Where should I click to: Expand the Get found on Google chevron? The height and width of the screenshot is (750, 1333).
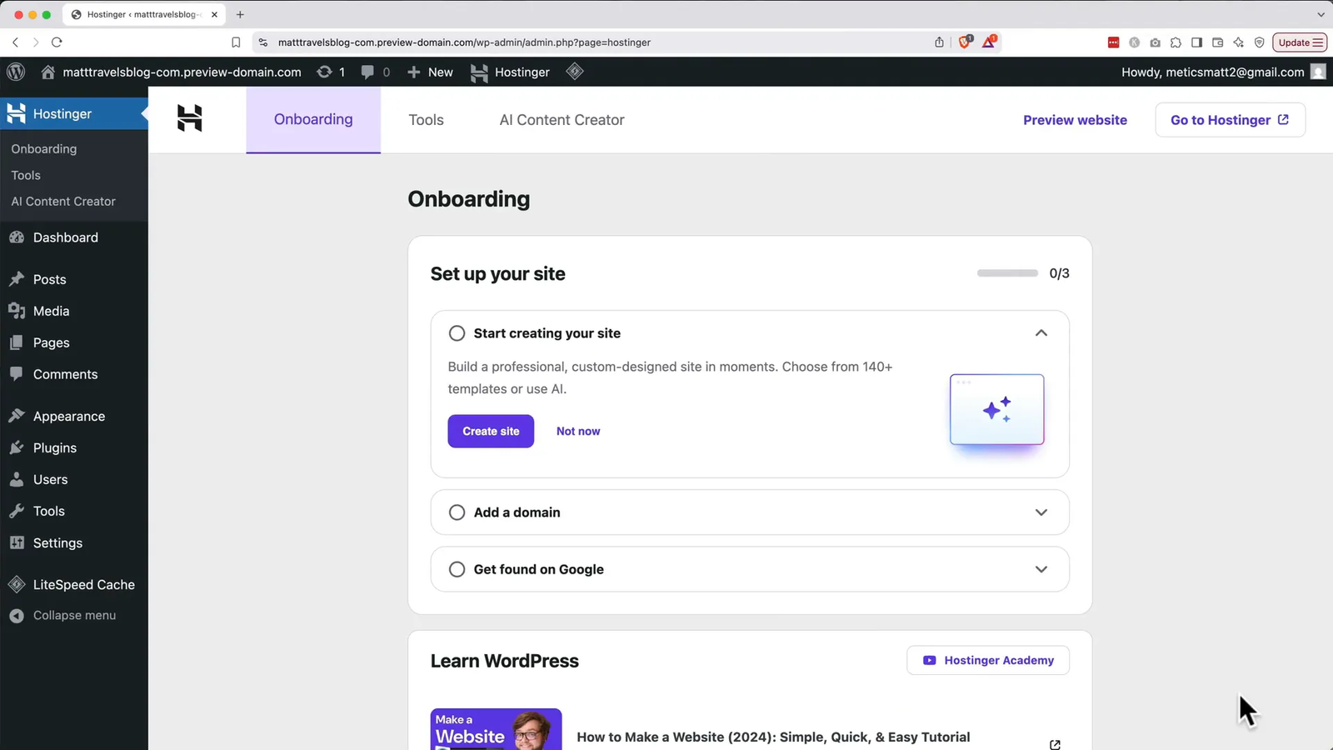point(1041,569)
